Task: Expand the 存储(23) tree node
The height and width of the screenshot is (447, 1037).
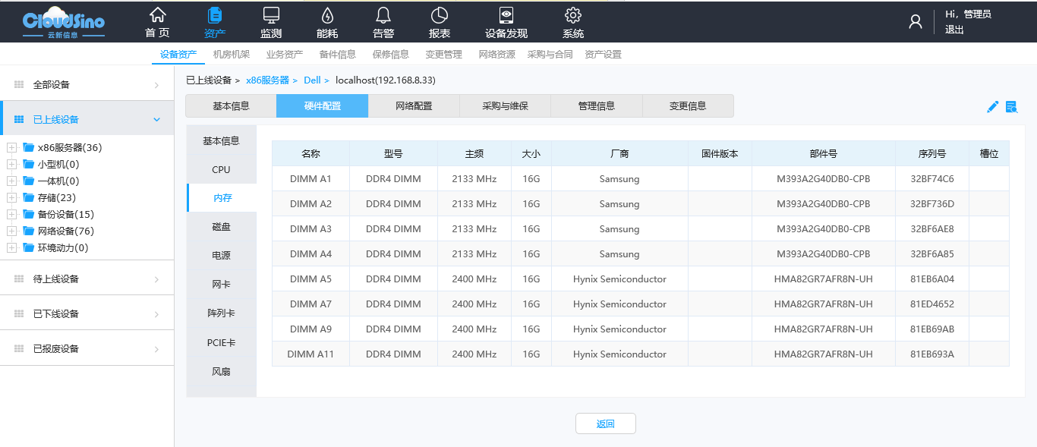Action: tap(11, 198)
